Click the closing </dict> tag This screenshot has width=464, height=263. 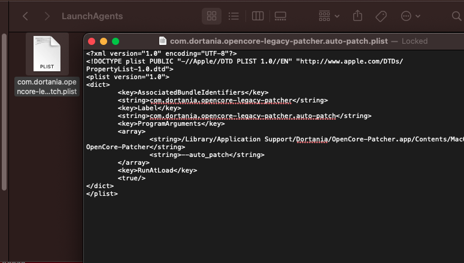100,186
